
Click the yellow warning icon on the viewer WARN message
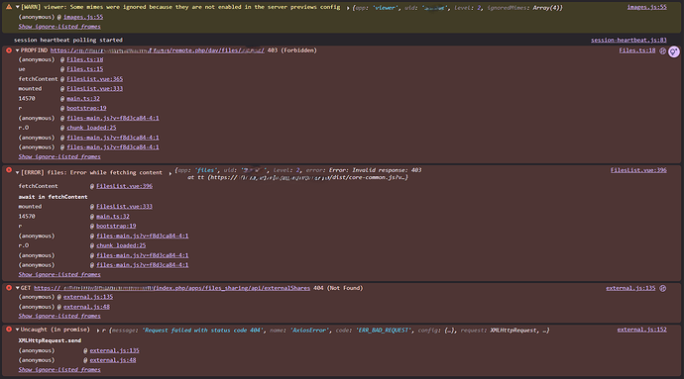pyautogui.click(x=9, y=7)
